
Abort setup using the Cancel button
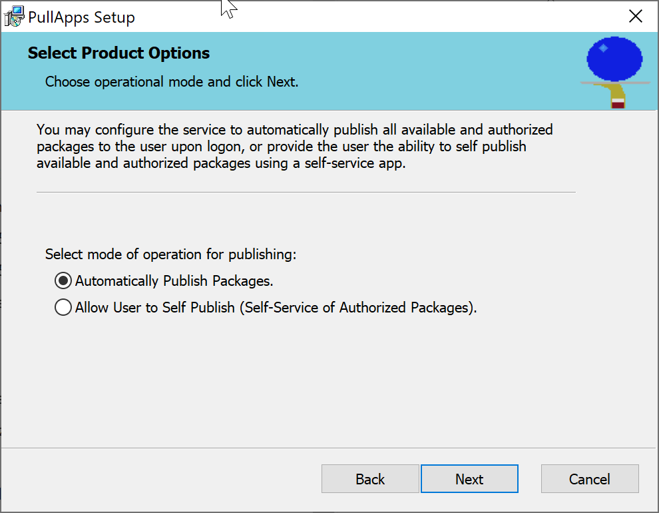[x=590, y=478]
